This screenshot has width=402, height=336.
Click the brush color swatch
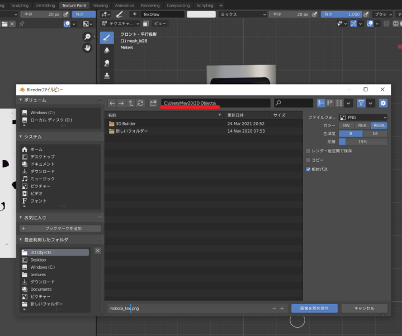[201, 15]
